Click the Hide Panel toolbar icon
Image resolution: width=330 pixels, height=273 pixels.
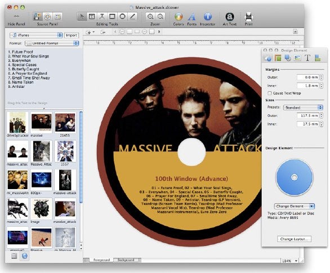(16, 16)
